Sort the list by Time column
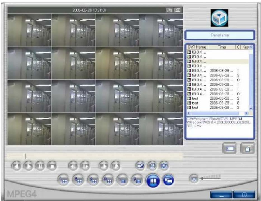 (x=222, y=47)
